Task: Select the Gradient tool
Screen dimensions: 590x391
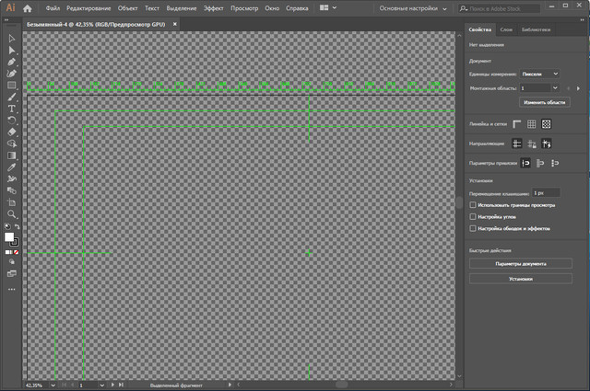Action: tap(11, 155)
